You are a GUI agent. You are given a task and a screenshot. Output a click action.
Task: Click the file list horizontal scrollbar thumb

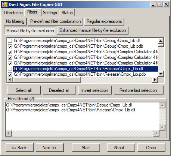click(47, 79)
